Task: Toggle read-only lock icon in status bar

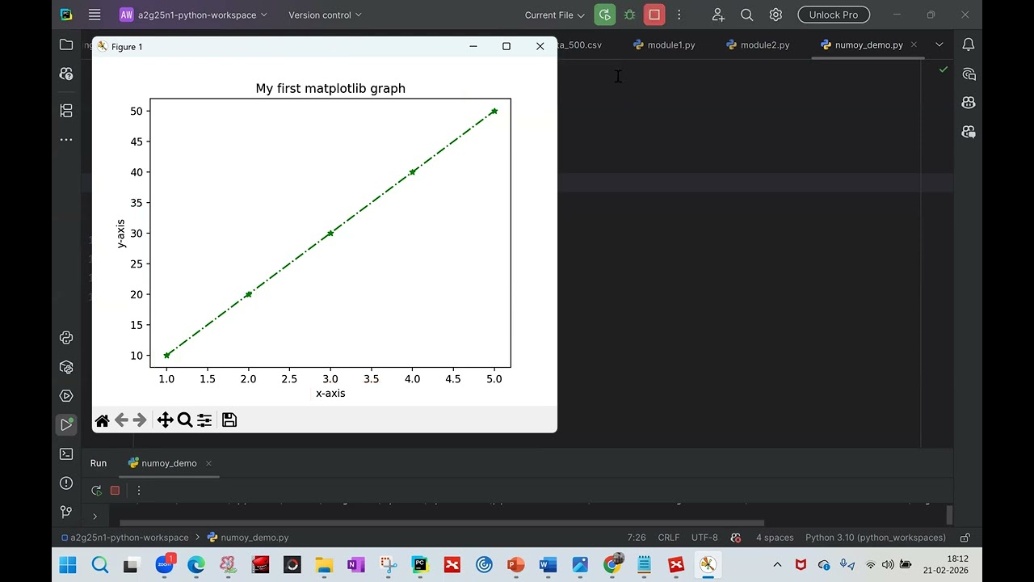Action: [x=965, y=538]
